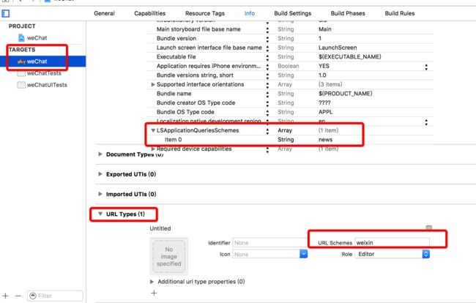Click stepper for Bundle name key
Screen dimensions: 476x303
point(267,94)
